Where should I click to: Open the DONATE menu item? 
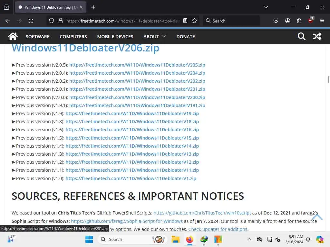pos(185,37)
